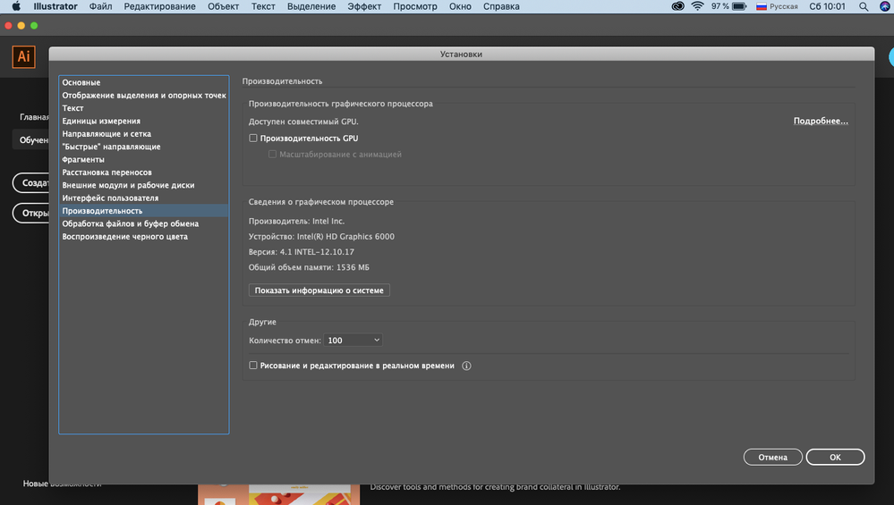Select Отображение выделения и опорных точек
894x505 pixels.
(144, 96)
